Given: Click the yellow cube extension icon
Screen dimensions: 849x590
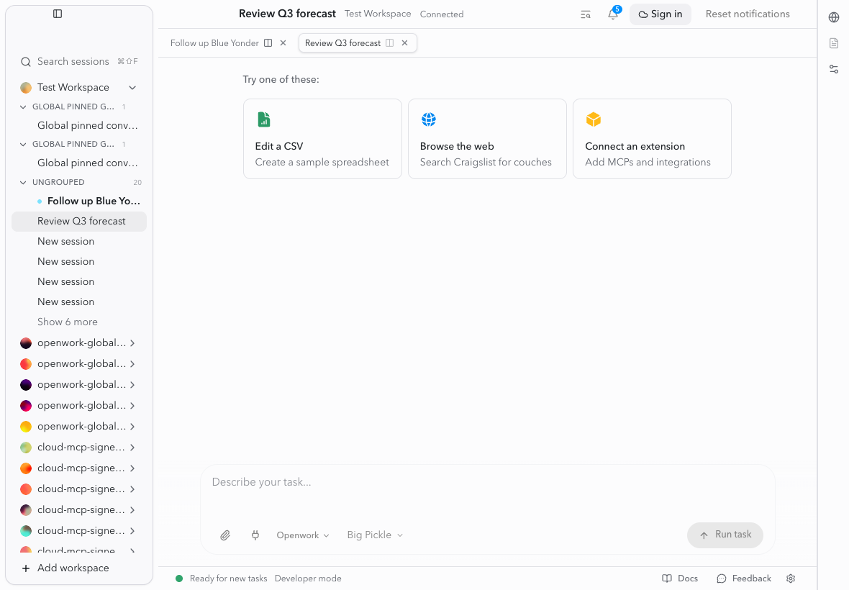Looking at the screenshot, I should click(x=594, y=119).
